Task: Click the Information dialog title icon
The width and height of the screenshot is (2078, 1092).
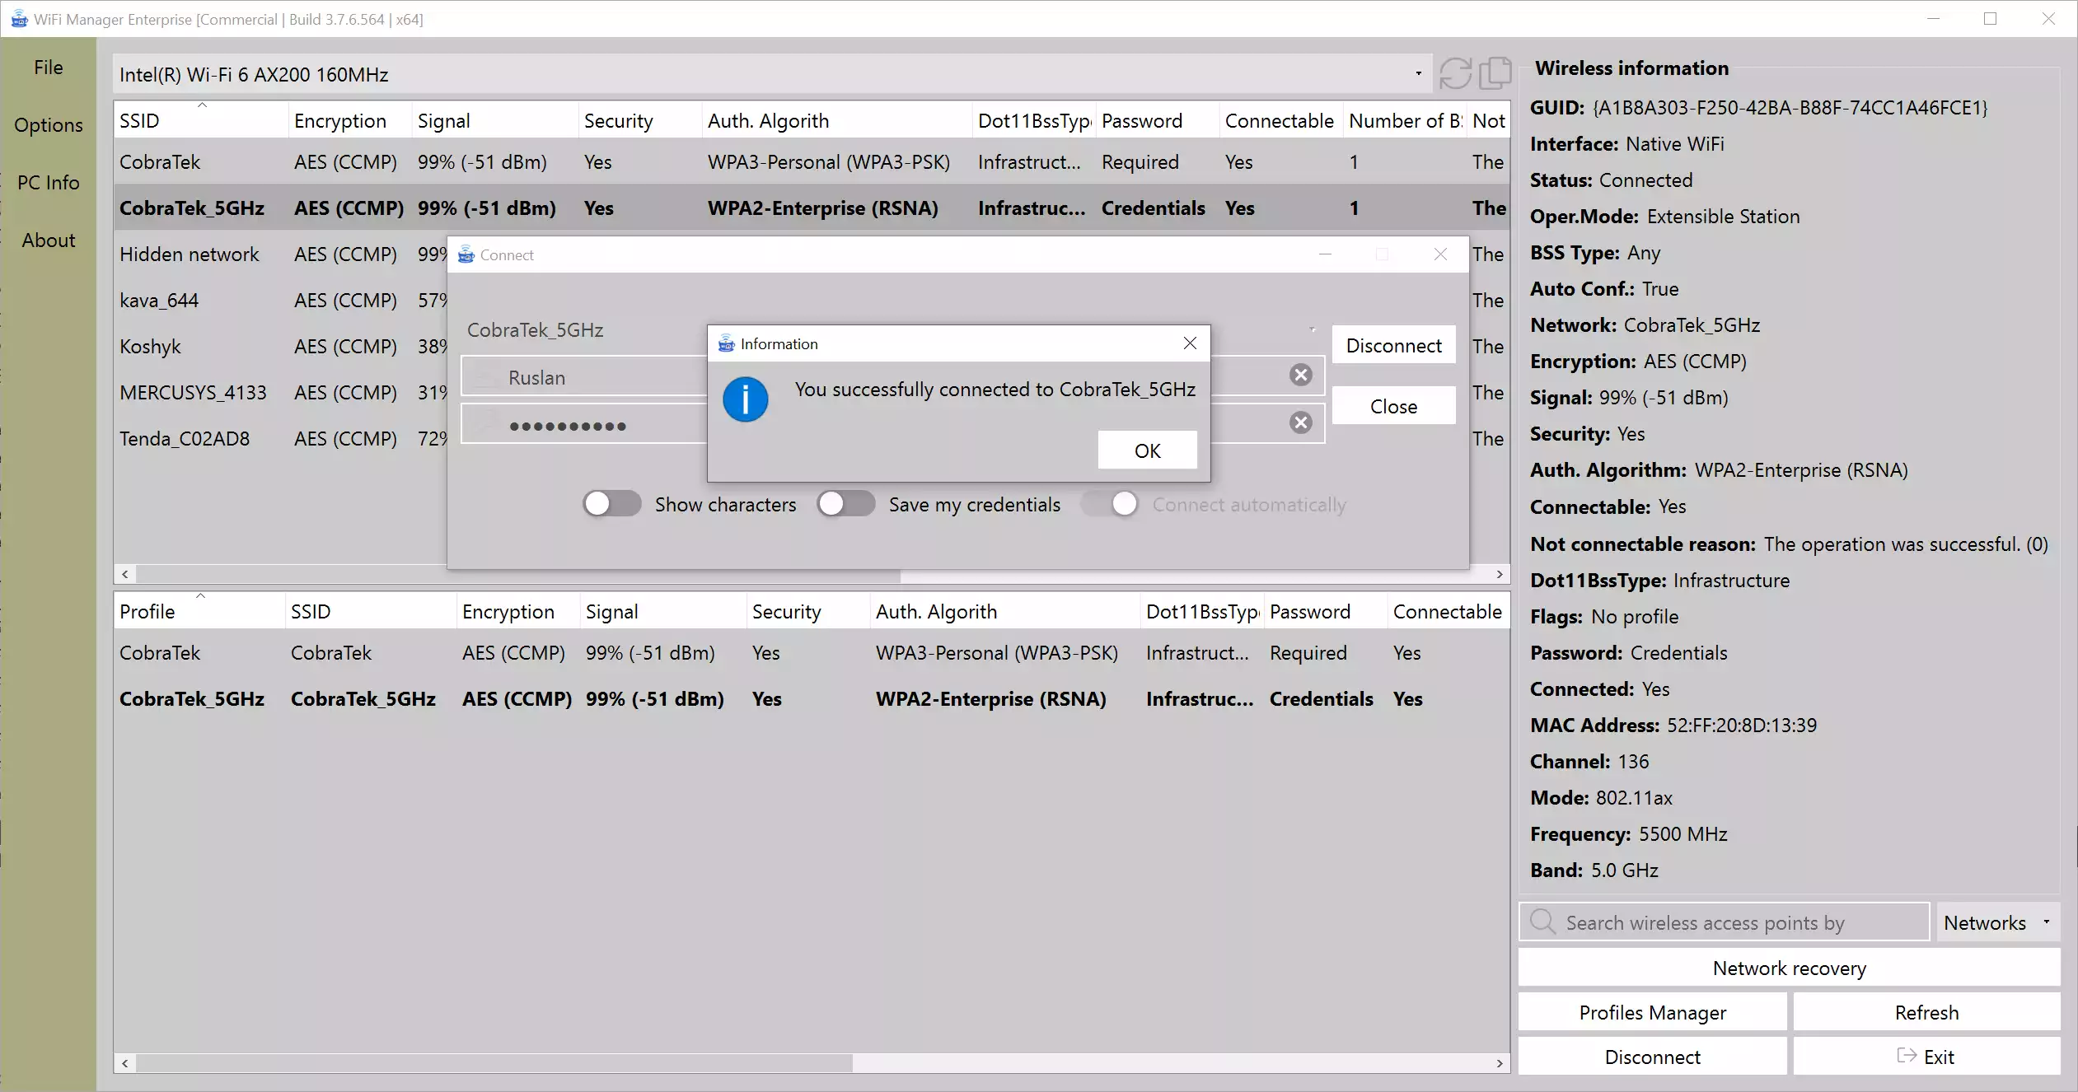Action: tap(726, 343)
